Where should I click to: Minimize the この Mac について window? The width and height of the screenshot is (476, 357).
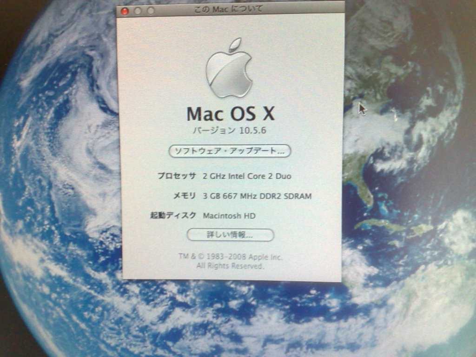pos(138,11)
